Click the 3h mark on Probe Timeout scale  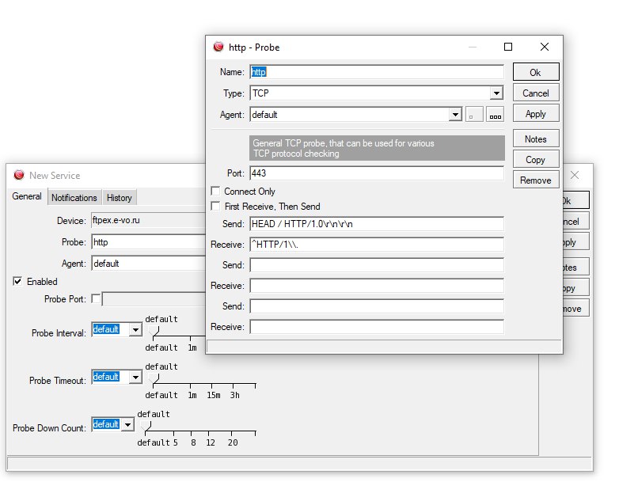pos(235,395)
